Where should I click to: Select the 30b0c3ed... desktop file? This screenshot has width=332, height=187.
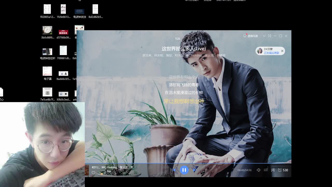point(64,96)
